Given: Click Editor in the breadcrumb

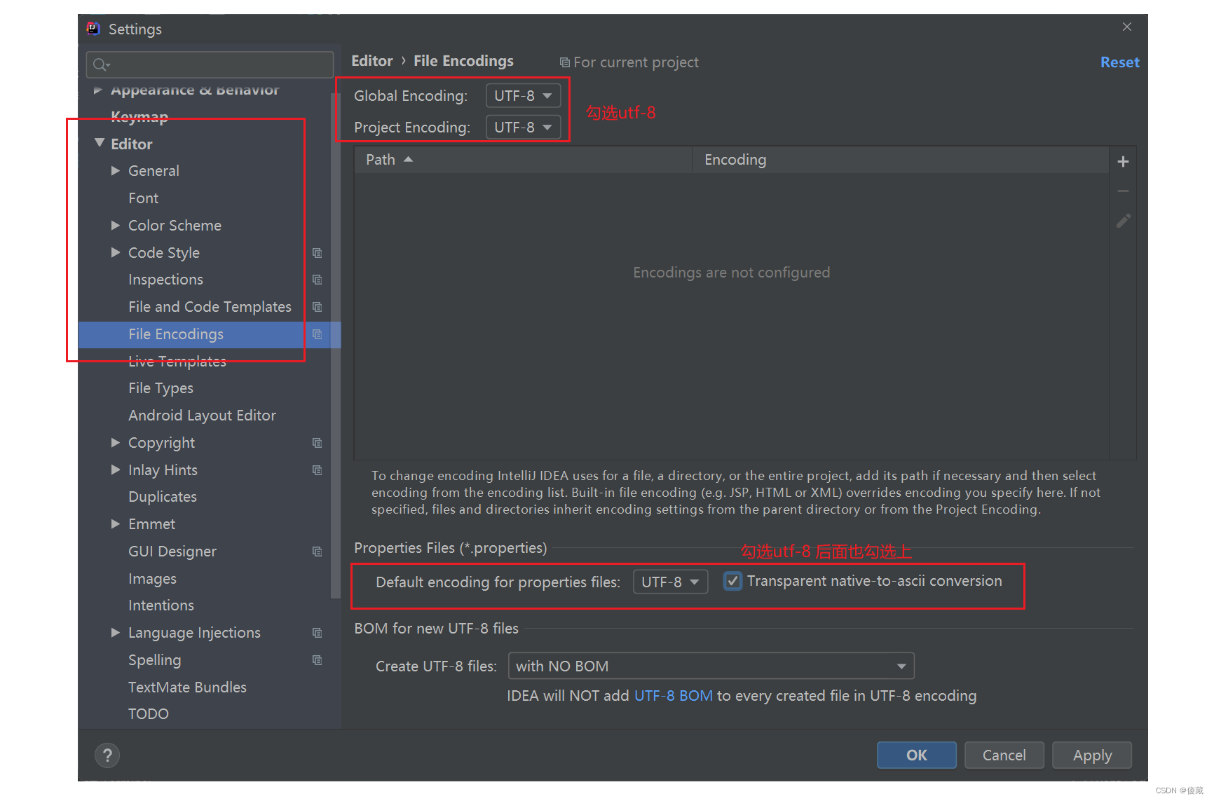Looking at the screenshot, I should (372, 61).
